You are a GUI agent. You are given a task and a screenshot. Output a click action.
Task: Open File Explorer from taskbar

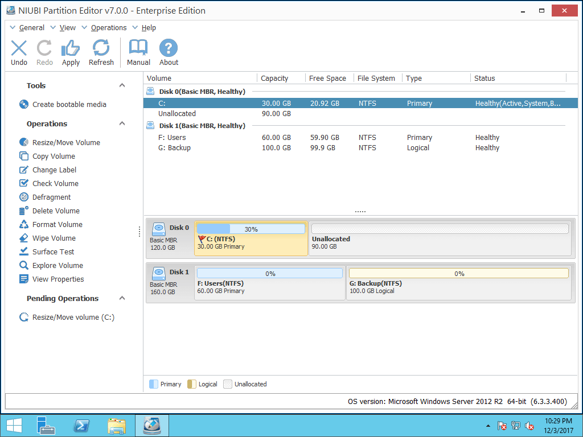point(117,426)
